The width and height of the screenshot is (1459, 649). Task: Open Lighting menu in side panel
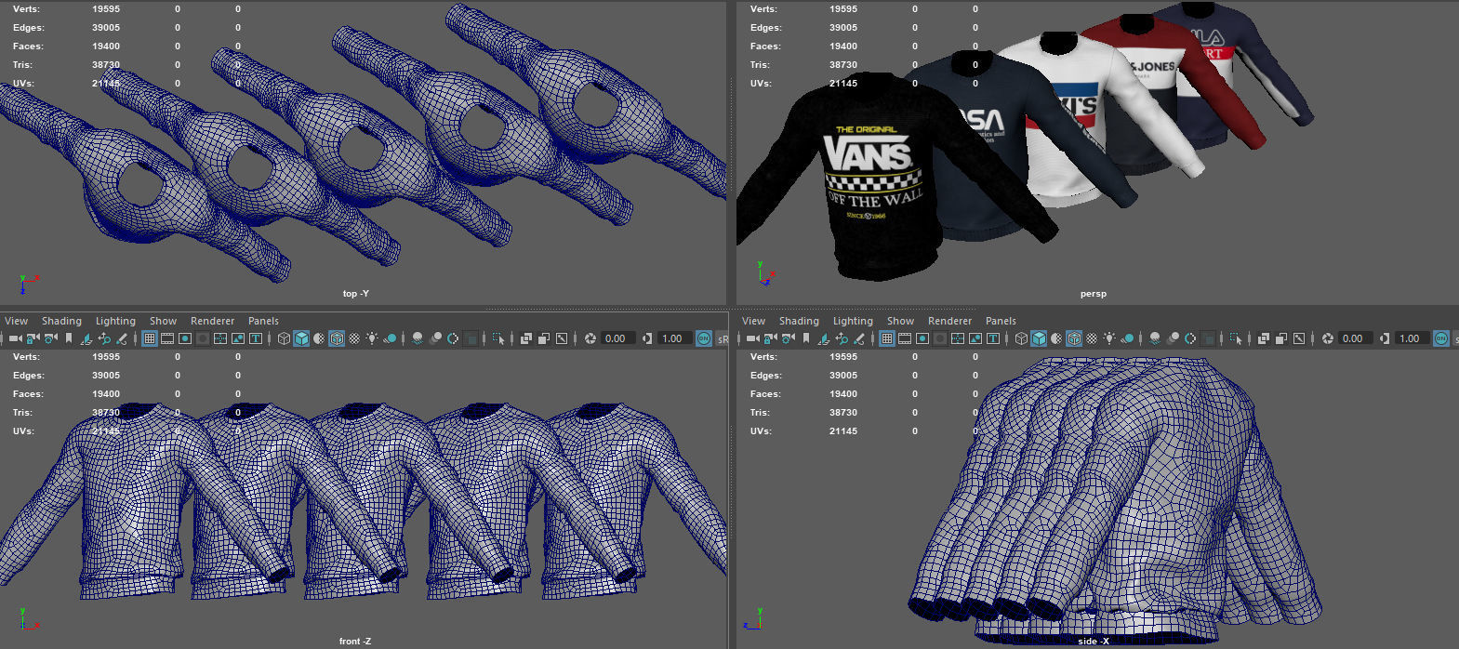coord(853,321)
